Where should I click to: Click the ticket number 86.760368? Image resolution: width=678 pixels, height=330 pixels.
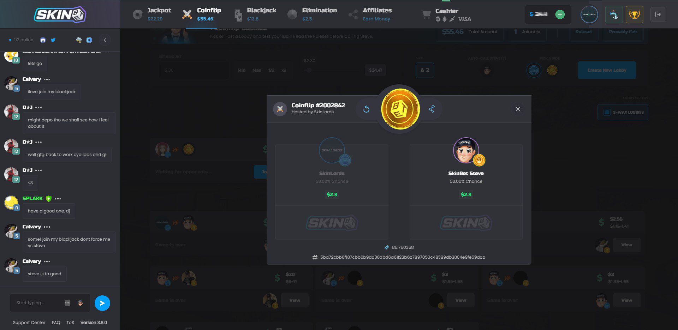(403, 247)
